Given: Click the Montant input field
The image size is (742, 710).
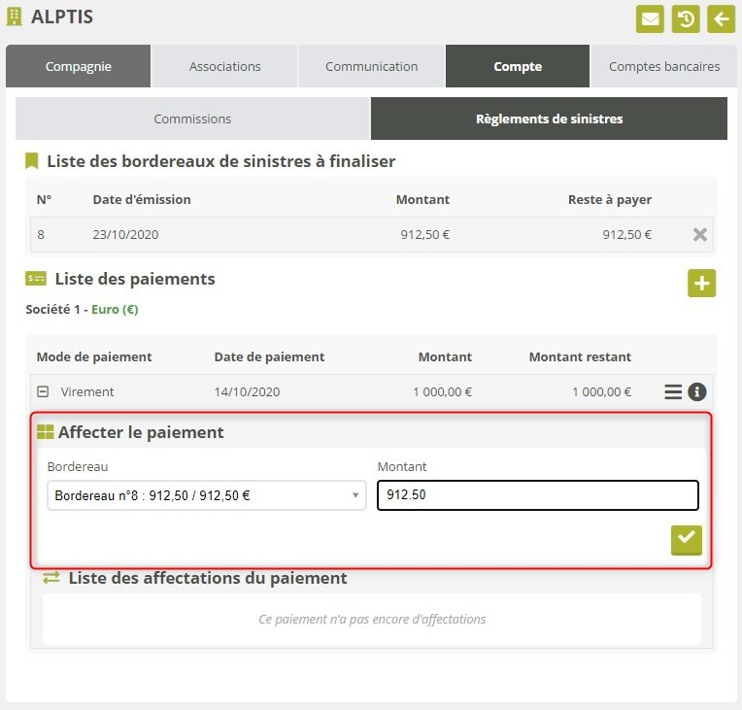Looking at the screenshot, I should tap(537, 495).
